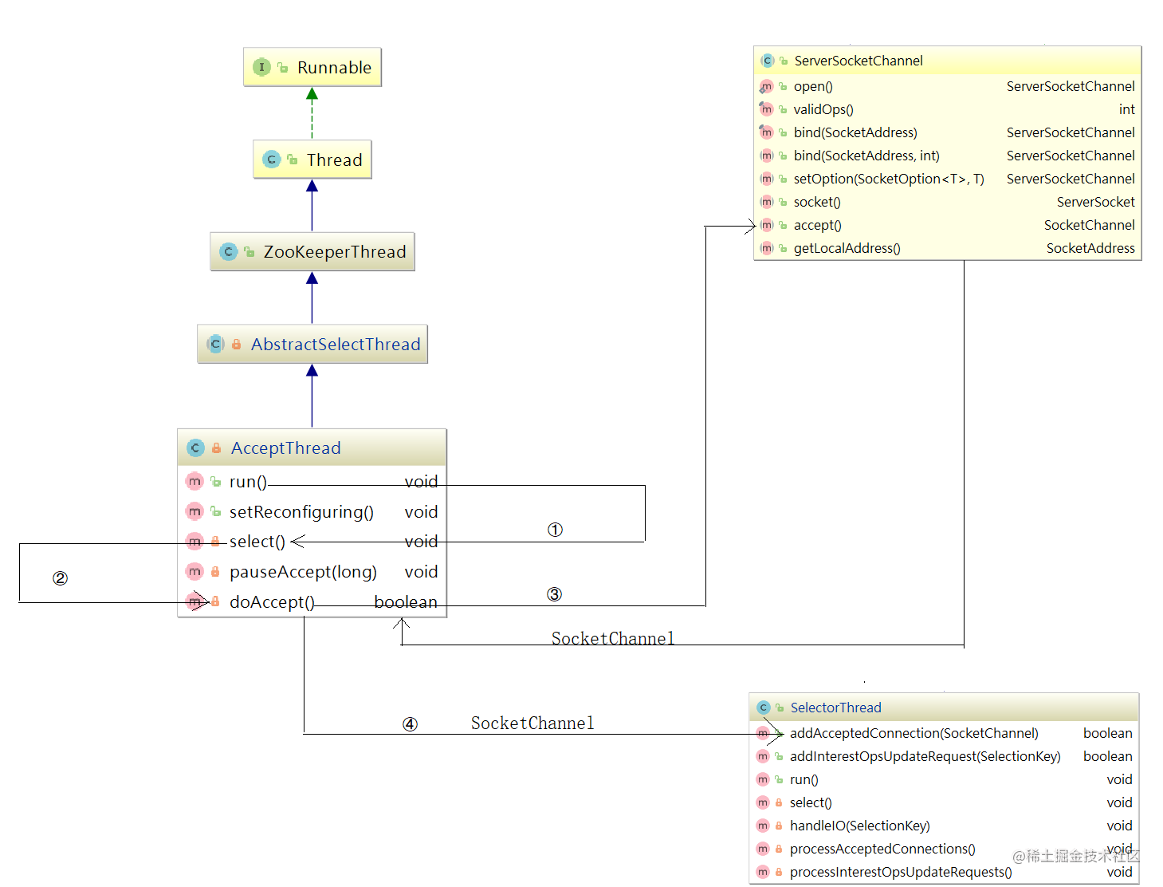Click the lock icon beside pauseAccept(long)
This screenshot has height=887, width=1163.
click(215, 572)
